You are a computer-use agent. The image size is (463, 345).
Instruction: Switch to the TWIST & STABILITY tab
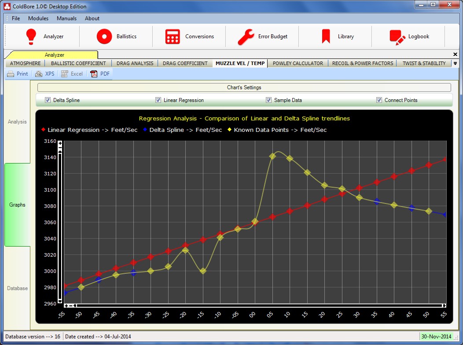point(424,63)
